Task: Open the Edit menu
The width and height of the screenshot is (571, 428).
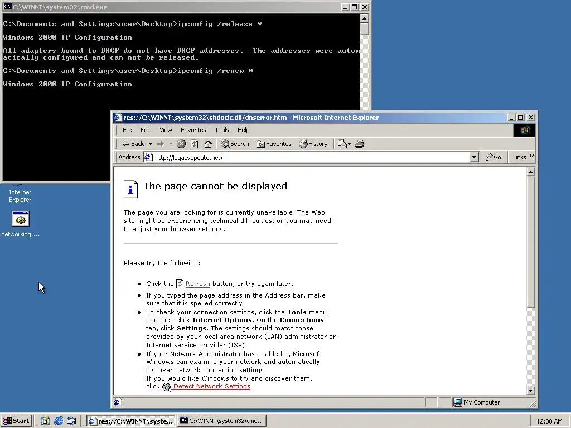Action: [x=146, y=130]
